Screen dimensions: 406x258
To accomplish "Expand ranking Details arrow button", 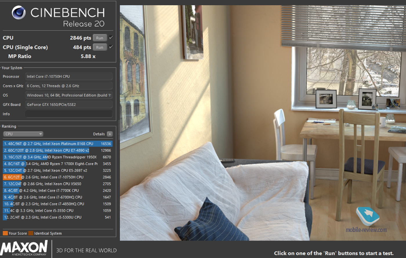I will (110, 134).
